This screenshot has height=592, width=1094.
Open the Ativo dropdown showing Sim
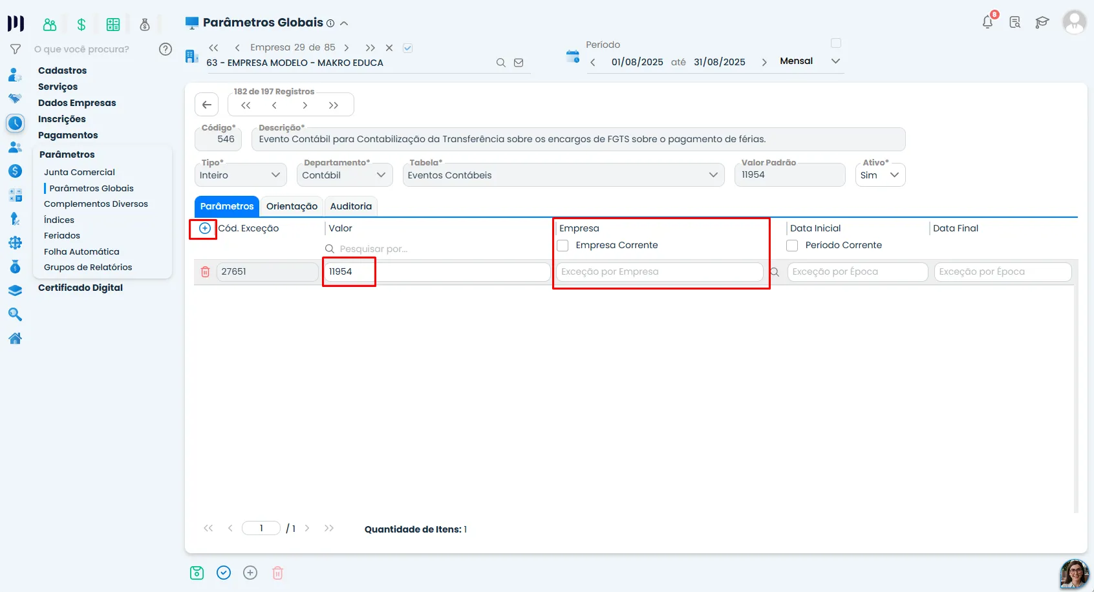[x=880, y=174]
